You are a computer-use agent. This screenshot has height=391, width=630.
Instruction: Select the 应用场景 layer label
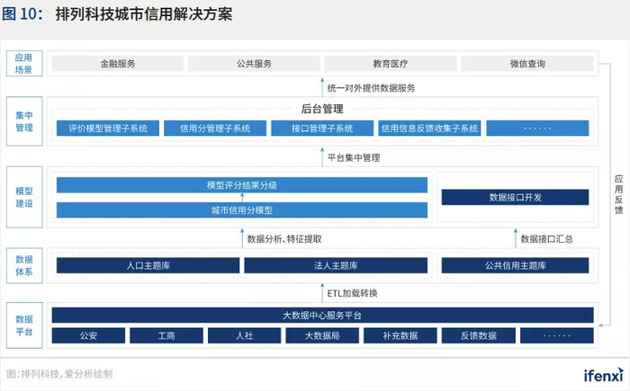point(24,64)
